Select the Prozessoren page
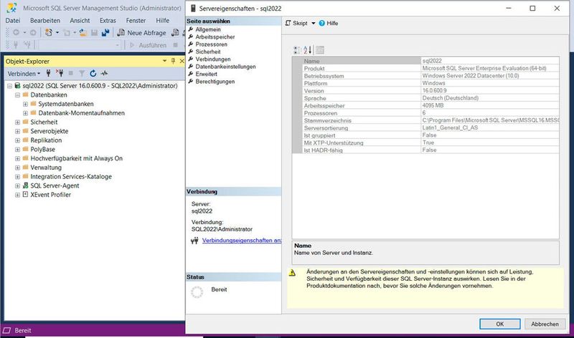Screen dimensions: 574x338 211,44
